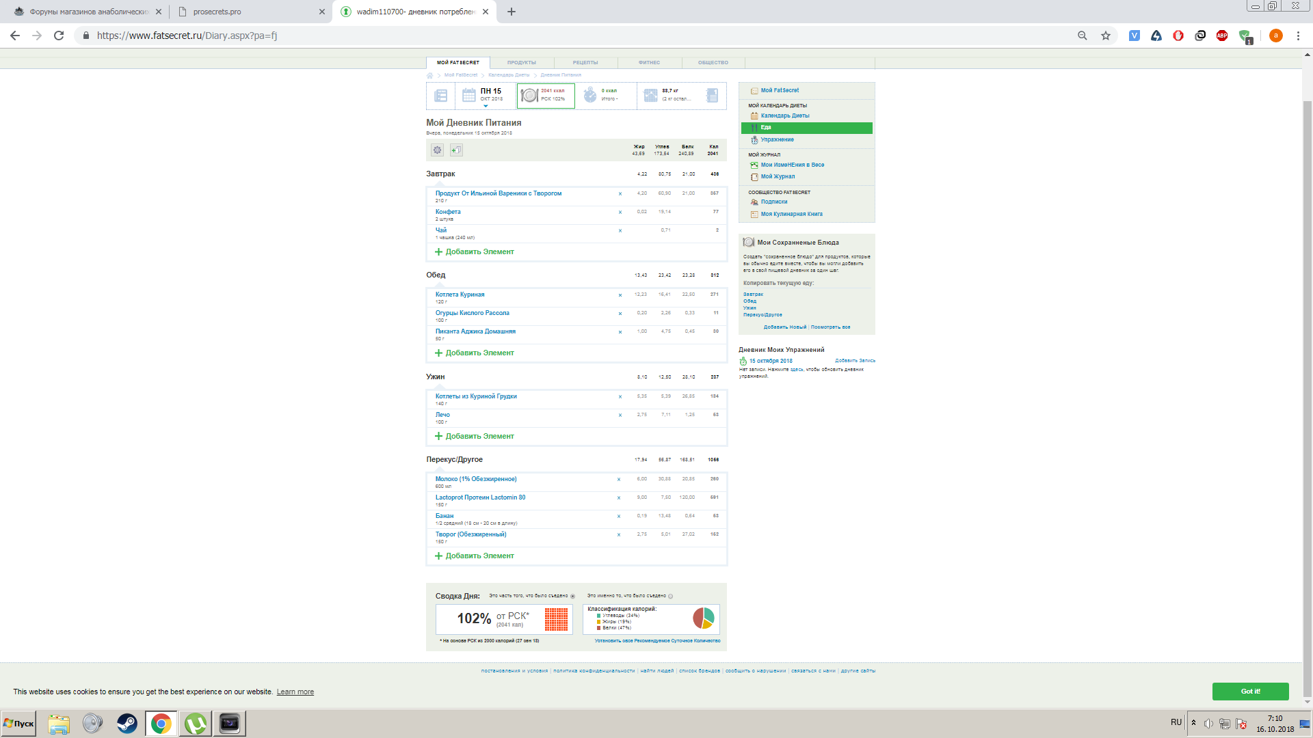Select 'Это именно то, что было съедено' radio
This screenshot has height=738, width=1313.
670,597
